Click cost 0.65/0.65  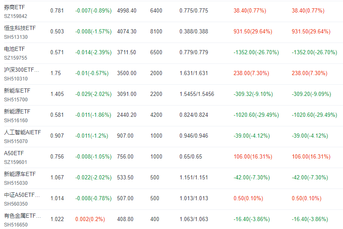pos(191,157)
